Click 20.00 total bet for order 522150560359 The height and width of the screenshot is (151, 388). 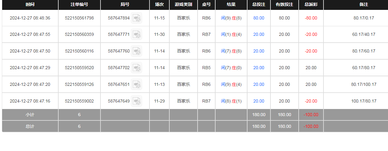259,35
